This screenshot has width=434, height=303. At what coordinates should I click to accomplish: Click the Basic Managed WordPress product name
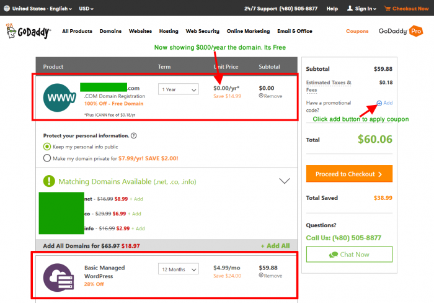(x=104, y=272)
